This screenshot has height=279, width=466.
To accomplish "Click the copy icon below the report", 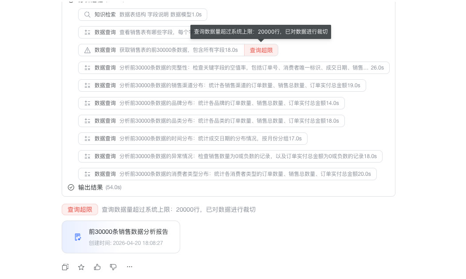I will [65, 267].
